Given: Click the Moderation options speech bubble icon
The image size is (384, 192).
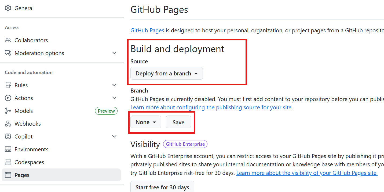Looking at the screenshot, I should pyautogui.click(x=8, y=53).
